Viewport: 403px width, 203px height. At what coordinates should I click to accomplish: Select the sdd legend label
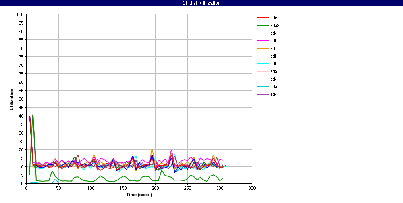point(274,94)
